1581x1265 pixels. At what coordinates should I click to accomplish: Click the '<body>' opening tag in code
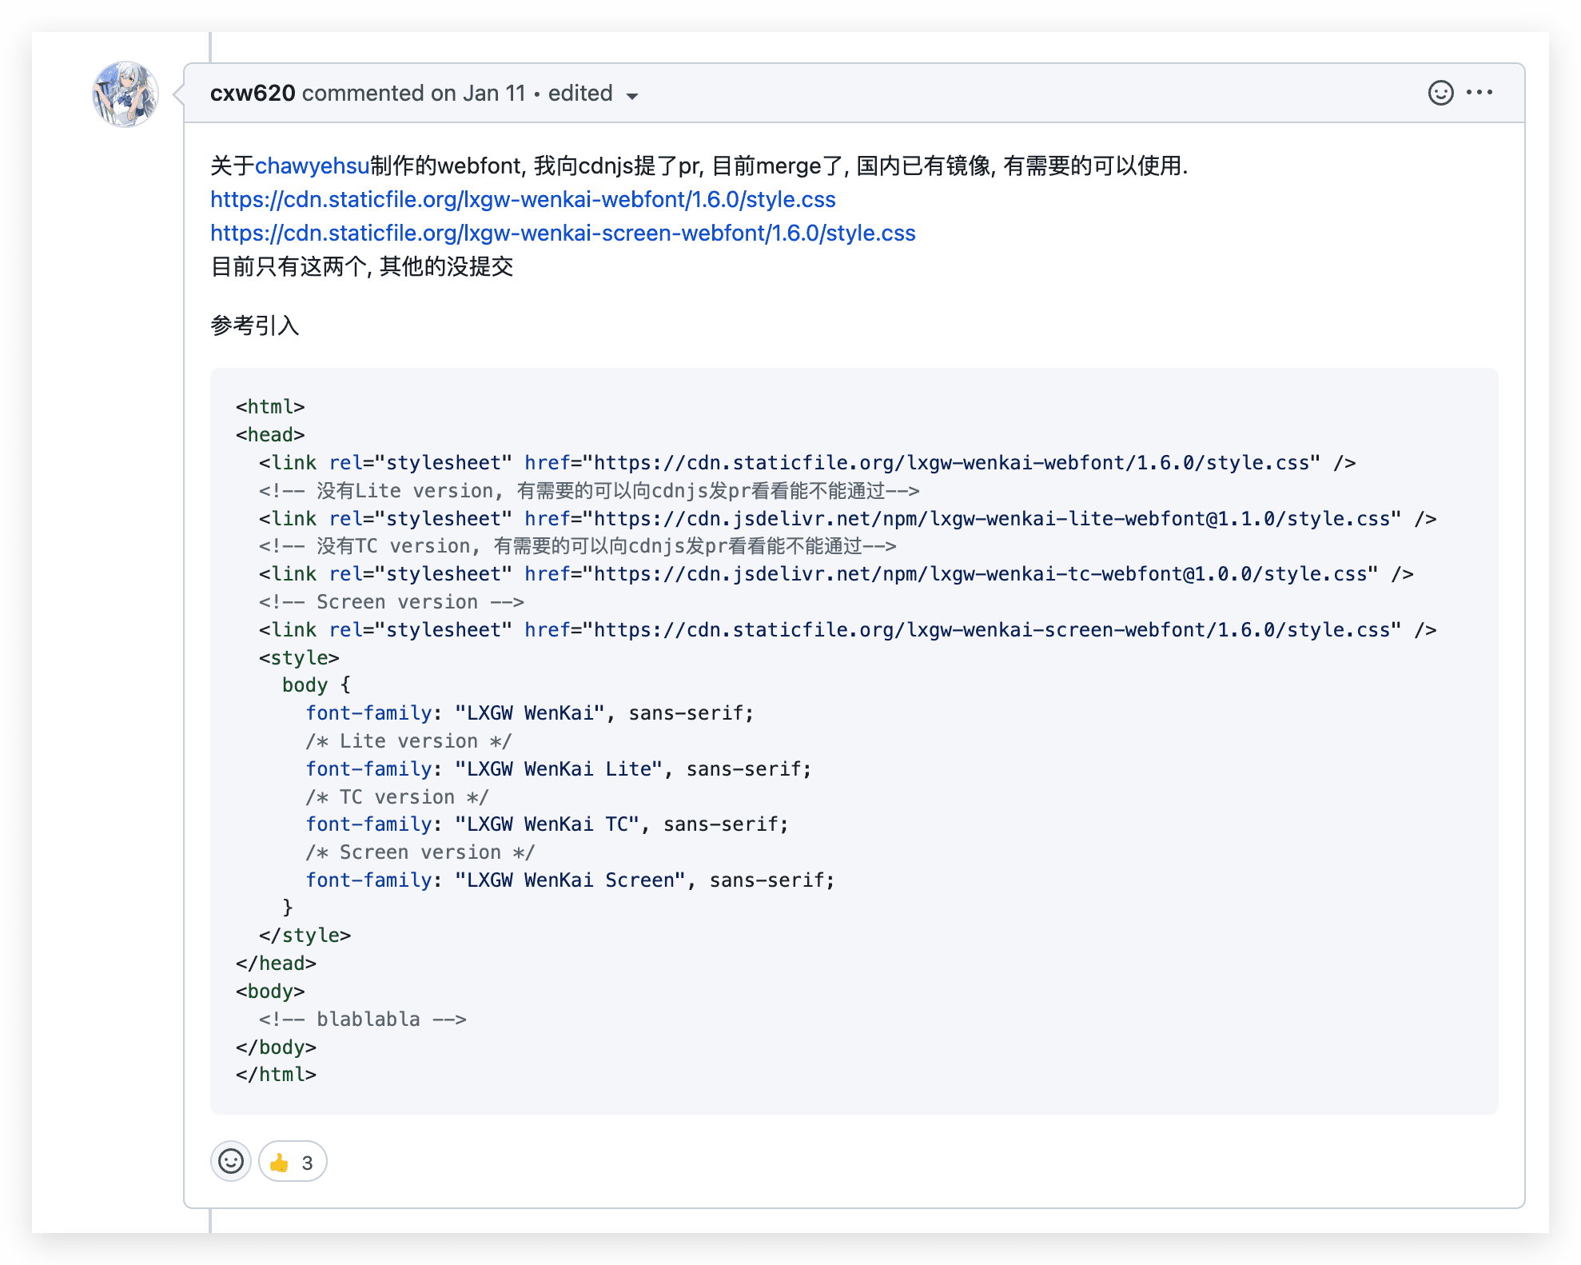point(270,991)
